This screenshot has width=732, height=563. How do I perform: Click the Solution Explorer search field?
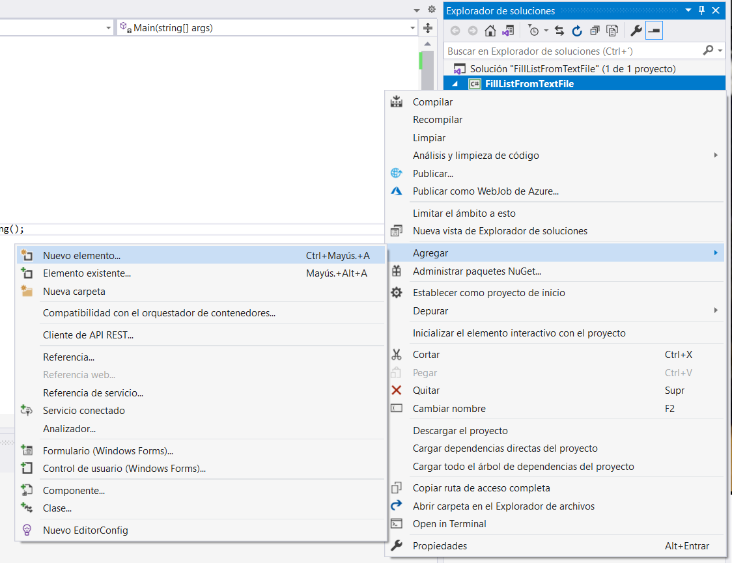click(x=573, y=51)
